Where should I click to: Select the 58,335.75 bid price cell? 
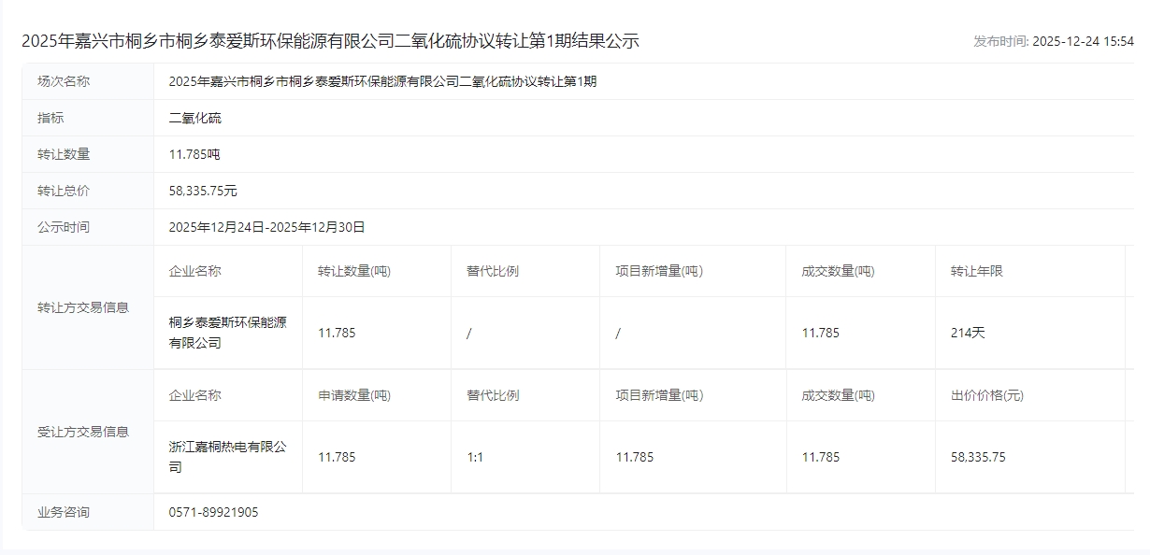(x=978, y=457)
